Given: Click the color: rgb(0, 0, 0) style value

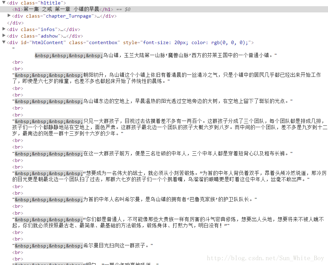Looking at the screenshot, I should [x=219, y=42].
